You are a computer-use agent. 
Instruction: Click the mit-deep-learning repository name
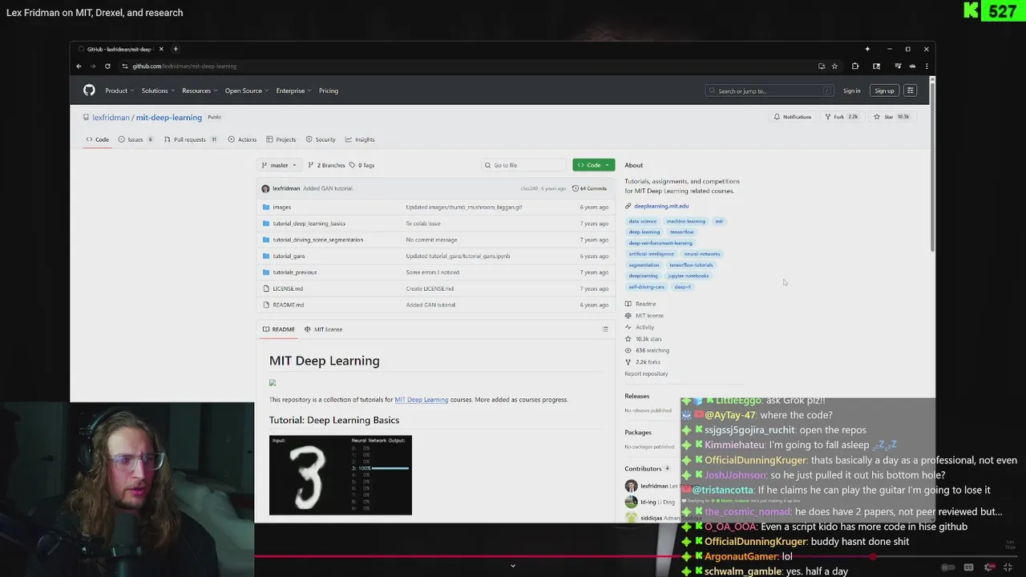pyautogui.click(x=168, y=118)
